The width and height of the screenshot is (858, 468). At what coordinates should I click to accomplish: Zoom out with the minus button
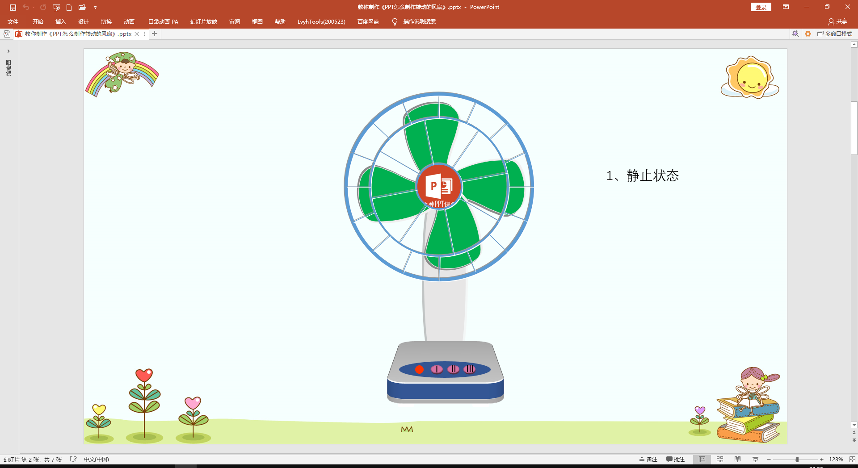pos(769,460)
